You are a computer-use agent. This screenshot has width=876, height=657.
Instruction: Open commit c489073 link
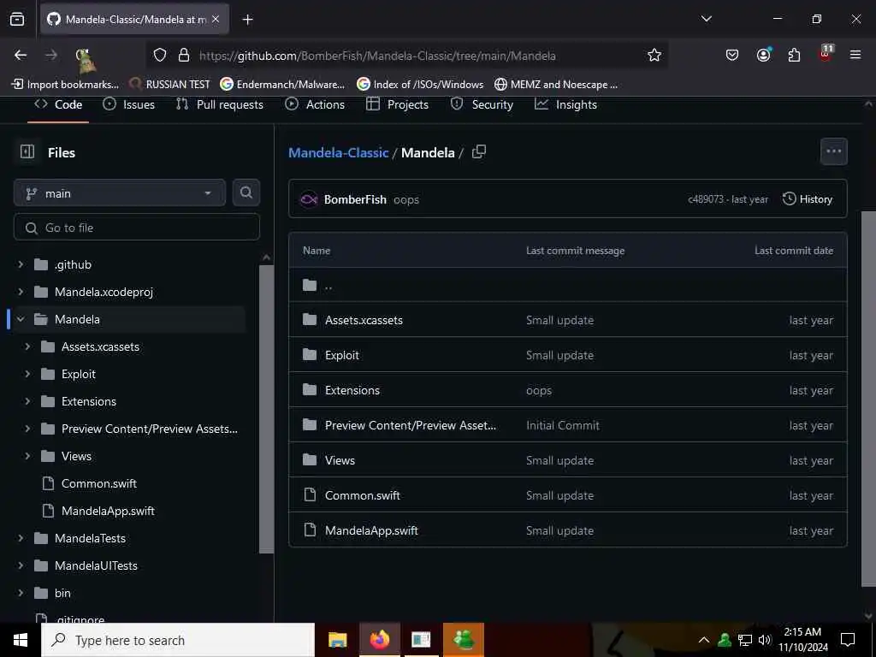click(706, 198)
